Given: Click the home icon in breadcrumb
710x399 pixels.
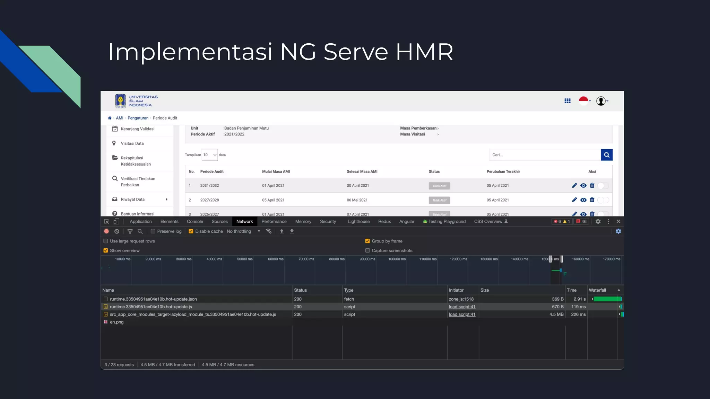Looking at the screenshot, I should click(x=110, y=118).
